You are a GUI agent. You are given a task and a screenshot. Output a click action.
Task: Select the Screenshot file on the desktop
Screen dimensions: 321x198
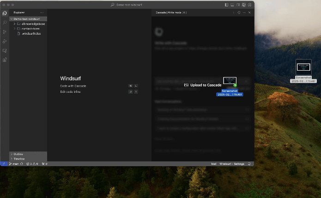[303, 71]
